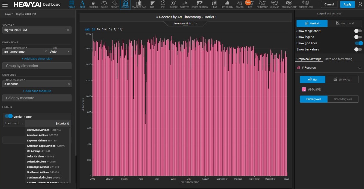Viewport: 364px width, 189px height.
Task: Pick the Pie chart type icon
Action: (x=163, y=4)
